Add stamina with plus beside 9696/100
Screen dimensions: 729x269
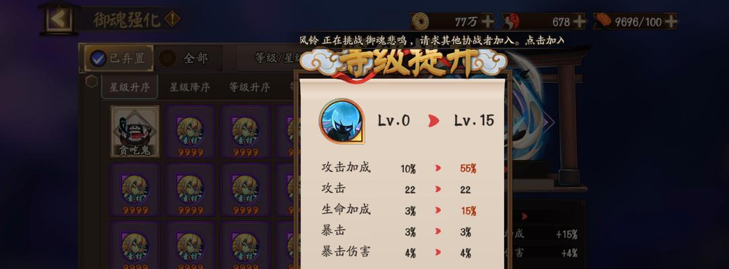671,22
